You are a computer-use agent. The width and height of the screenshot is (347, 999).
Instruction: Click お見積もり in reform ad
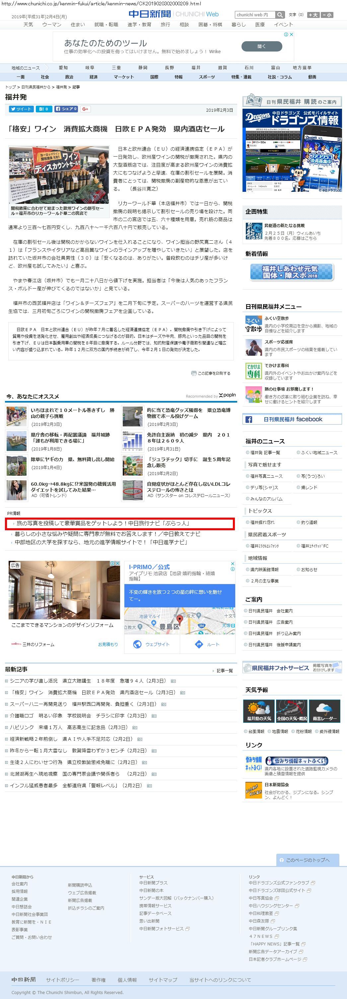coord(107,645)
